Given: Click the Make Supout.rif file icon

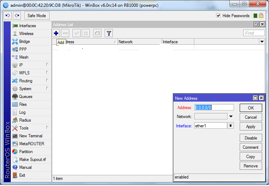Looking at the screenshot, I should click(x=15, y=160).
